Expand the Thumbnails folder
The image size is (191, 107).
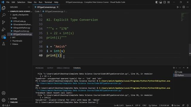click(20, 41)
